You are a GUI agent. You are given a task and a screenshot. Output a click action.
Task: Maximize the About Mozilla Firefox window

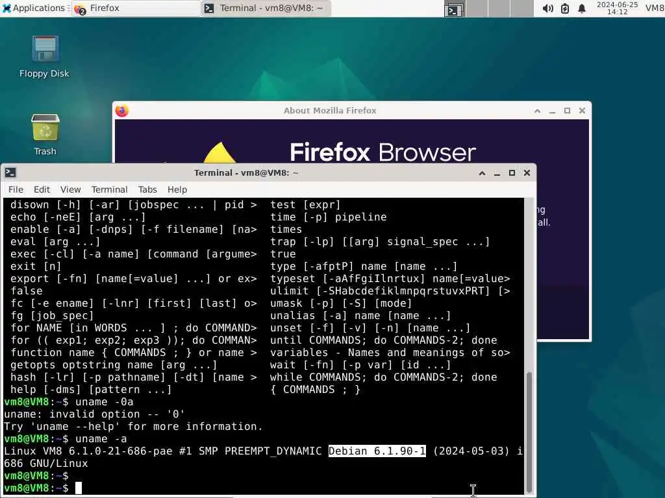click(567, 111)
